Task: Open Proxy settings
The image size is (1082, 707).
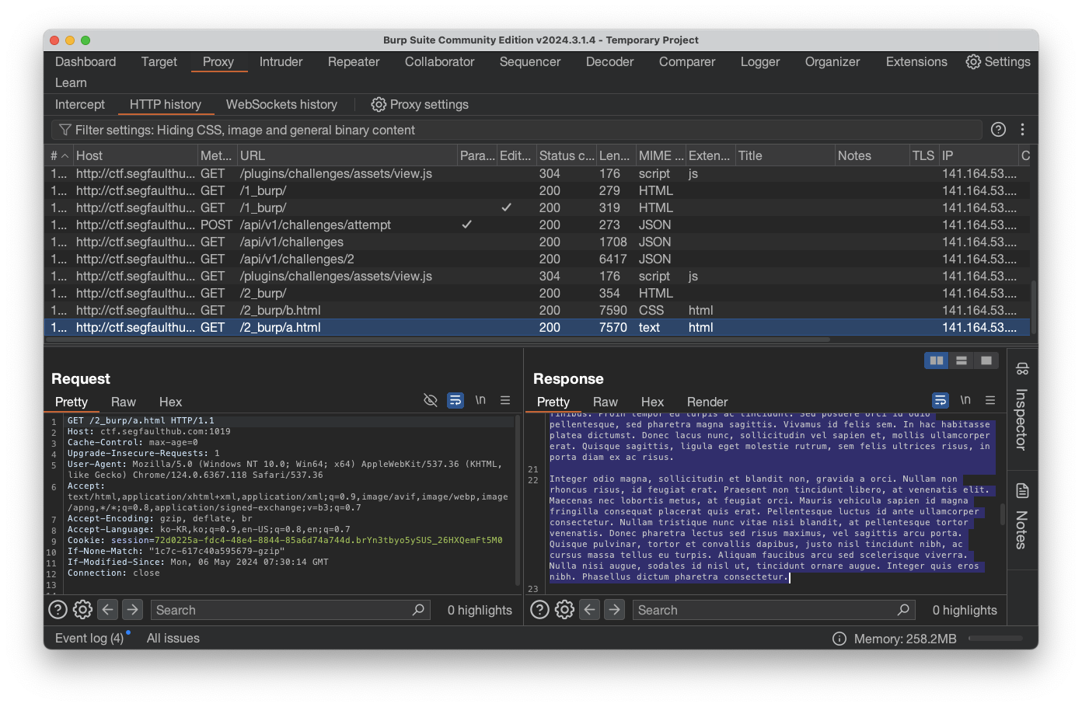Action: point(420,104)
